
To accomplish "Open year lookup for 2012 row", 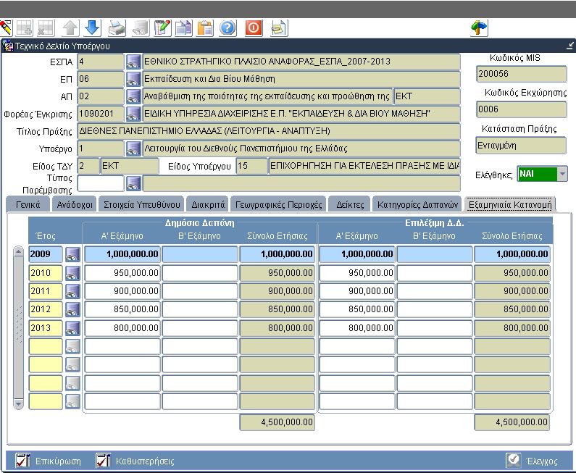I will [x=72, y=309].
